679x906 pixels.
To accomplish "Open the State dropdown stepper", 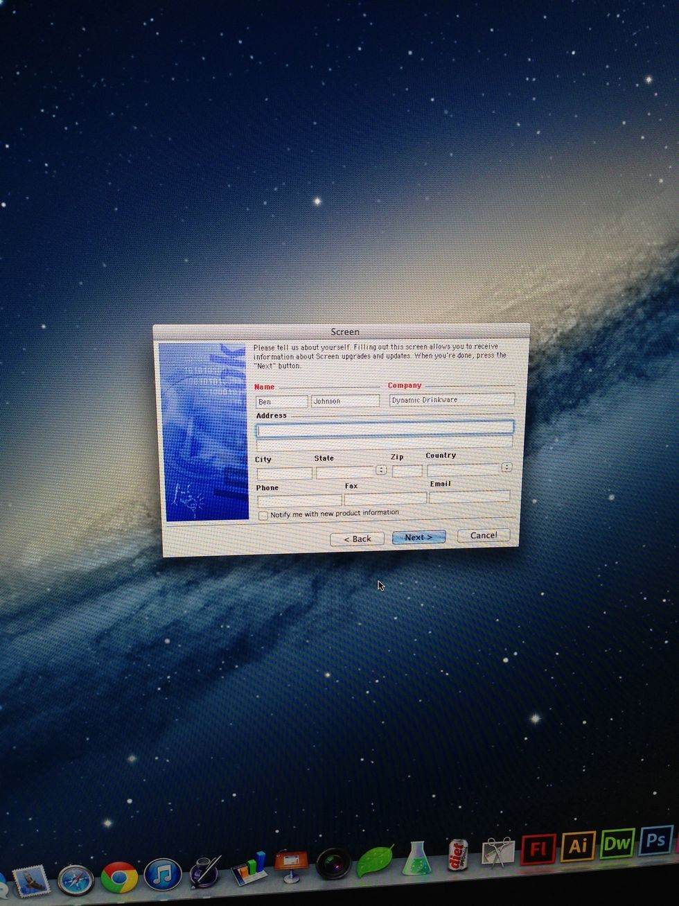I will click(381, 470).
